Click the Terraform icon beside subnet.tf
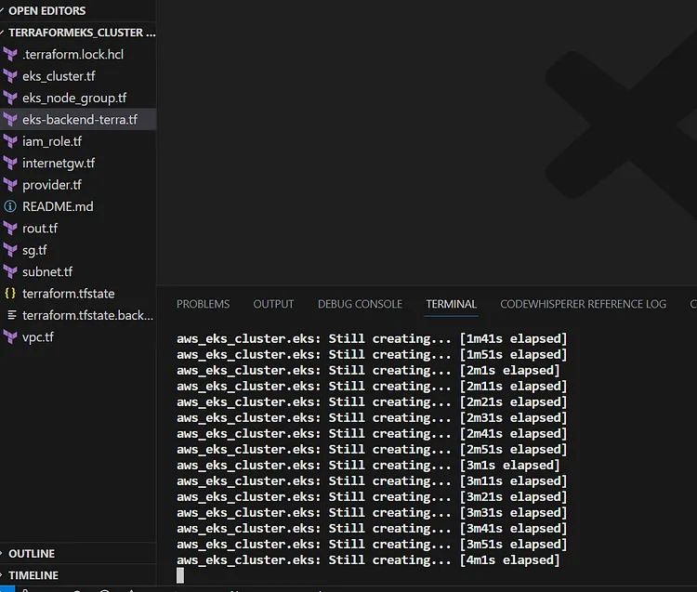This screenshot has width=697, height=592. 10,272
